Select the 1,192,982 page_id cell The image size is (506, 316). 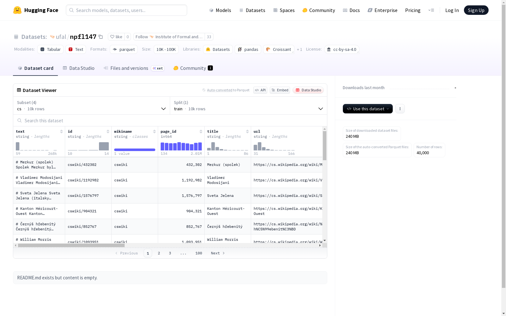click(181, 180)
